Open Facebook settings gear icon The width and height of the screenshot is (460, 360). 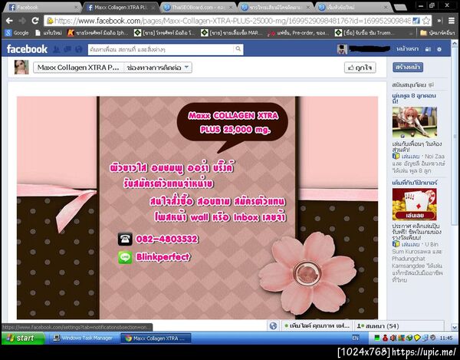(x=439, y=49)
